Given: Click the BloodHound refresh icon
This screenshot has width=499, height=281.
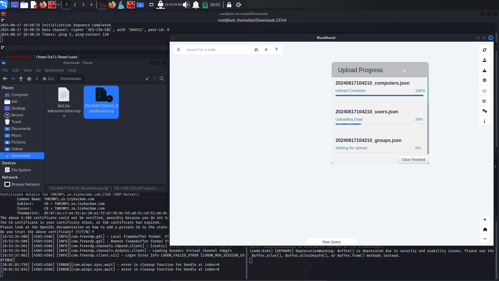Looking at the screenshot, I should 484,50.
